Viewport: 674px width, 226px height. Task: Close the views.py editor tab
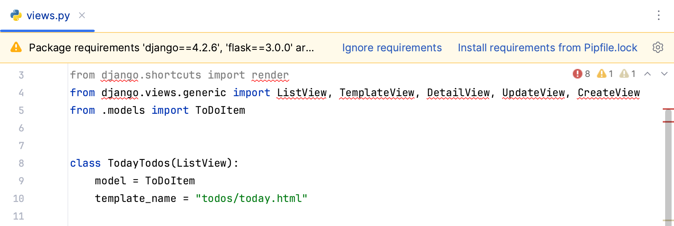[x=82, y=16]
